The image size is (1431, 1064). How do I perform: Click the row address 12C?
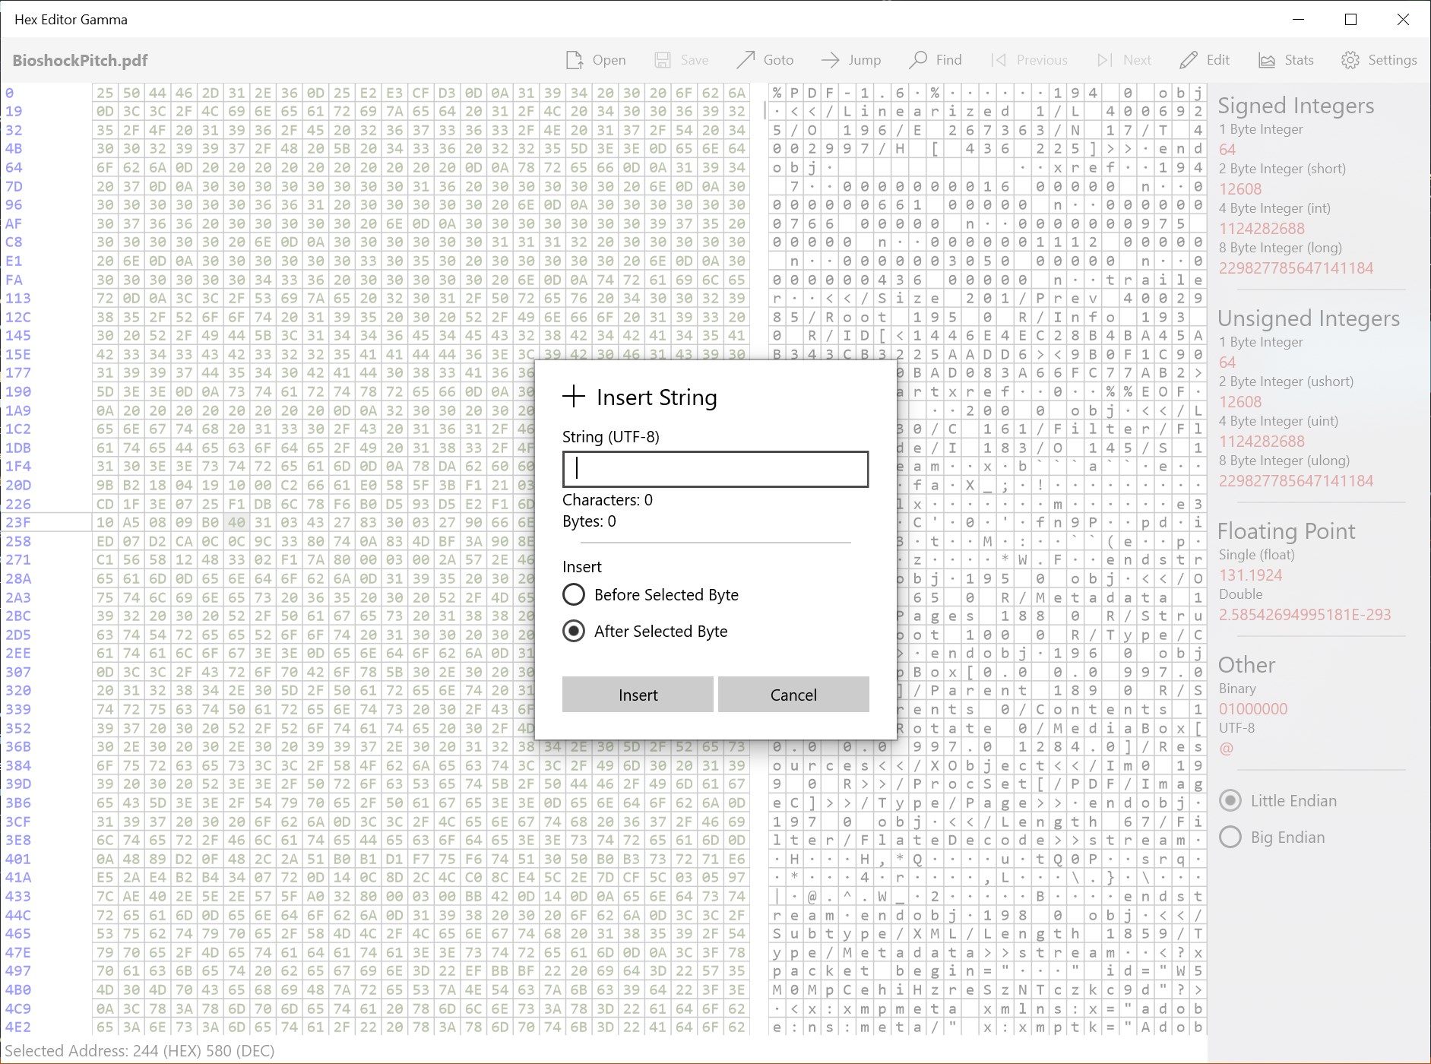tap(18, 317)
